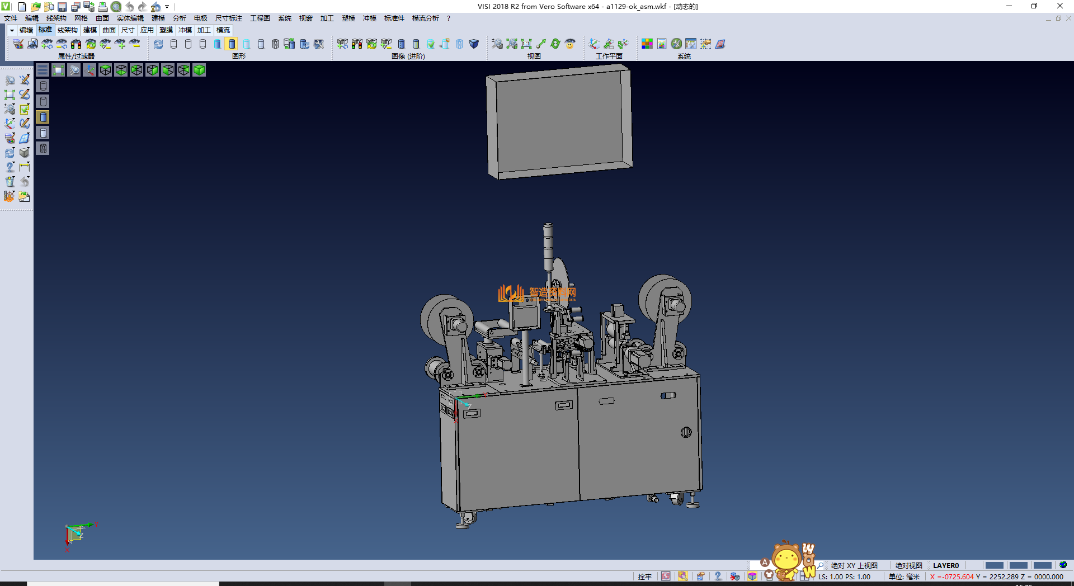
Task: Open the 实体编辑 menu
Action: click(x=130, y=18)
